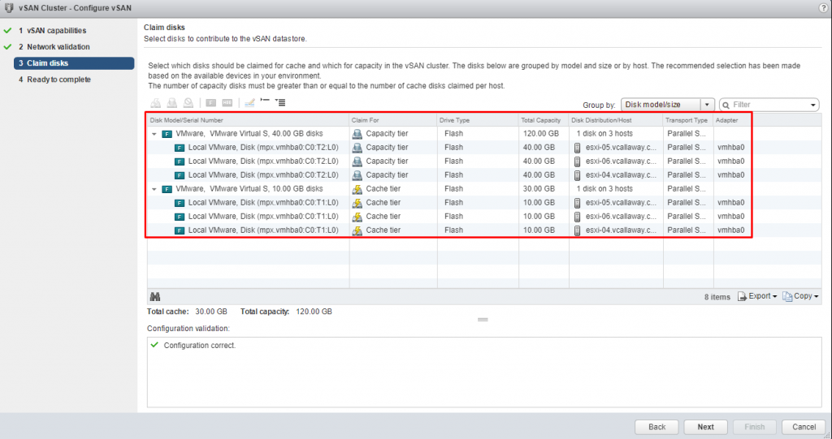Click the binoculars find icon below the table
This screenshot has width=832, height=439.
click(x=155, y=297)
